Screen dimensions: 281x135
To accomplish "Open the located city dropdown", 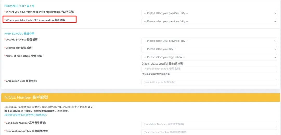I will (209, 49).
